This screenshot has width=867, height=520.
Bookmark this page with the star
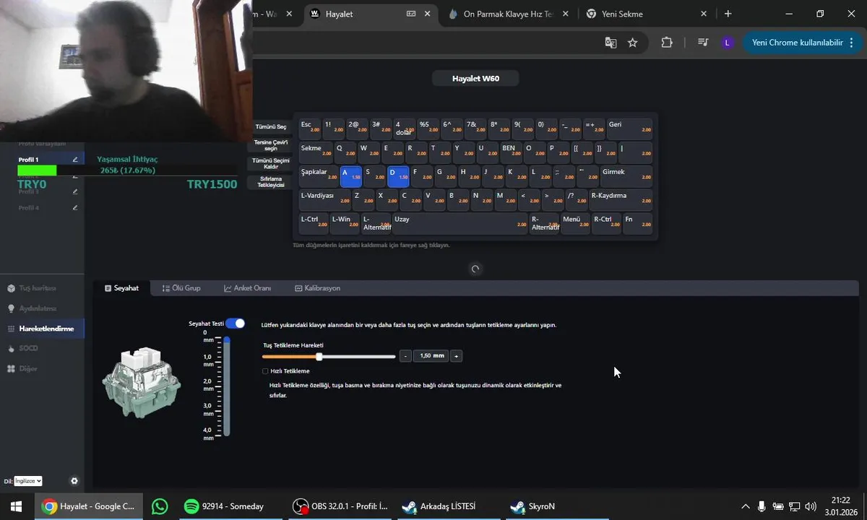(633, 43)
